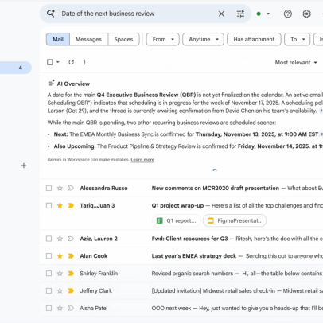
Task: Open the Midwest retail sales check-in invitation
Action: click(x=181, y=290)
